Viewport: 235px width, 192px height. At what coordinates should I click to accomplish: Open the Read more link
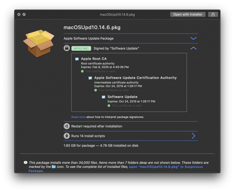click(78, 117)
